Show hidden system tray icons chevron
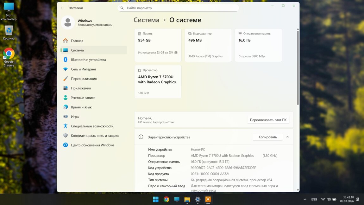The image size is (364, 205). (305, 199)
